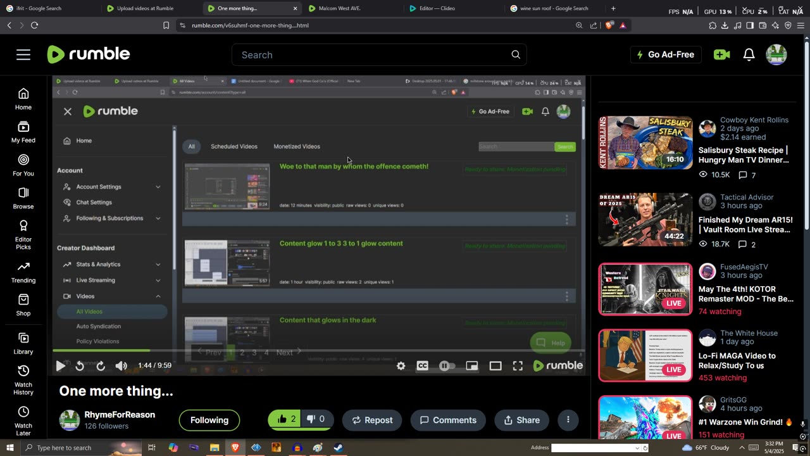Open For You in sidebar
Viewport: 810px width, 456px height.
23,165
